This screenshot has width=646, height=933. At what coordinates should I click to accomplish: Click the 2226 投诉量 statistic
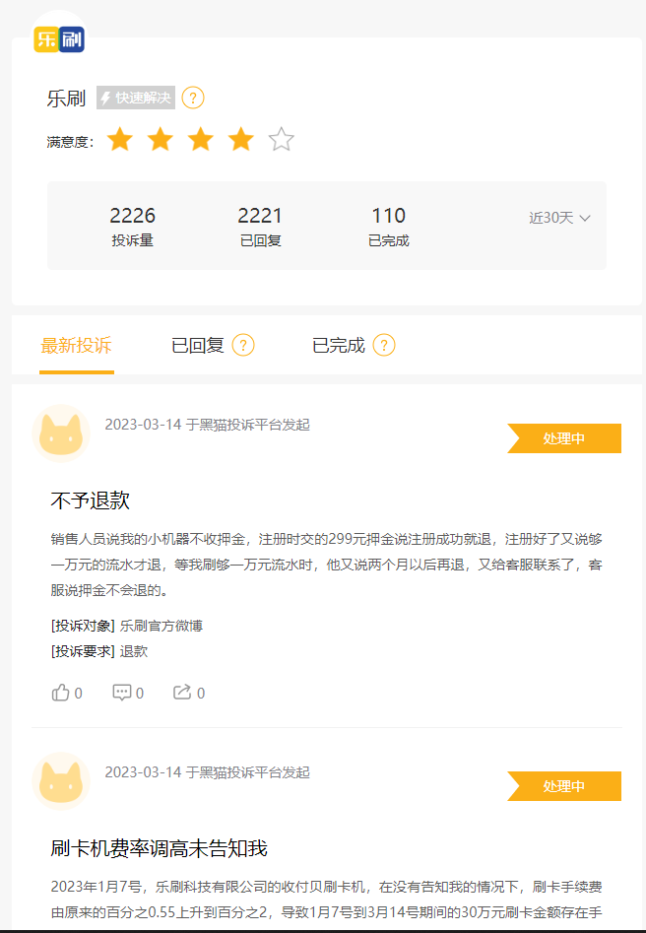point(132,227)
